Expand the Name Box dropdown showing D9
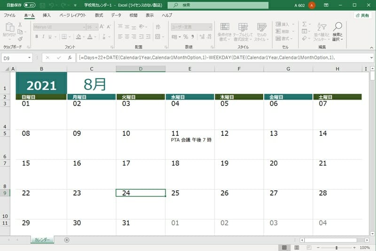 30,58
